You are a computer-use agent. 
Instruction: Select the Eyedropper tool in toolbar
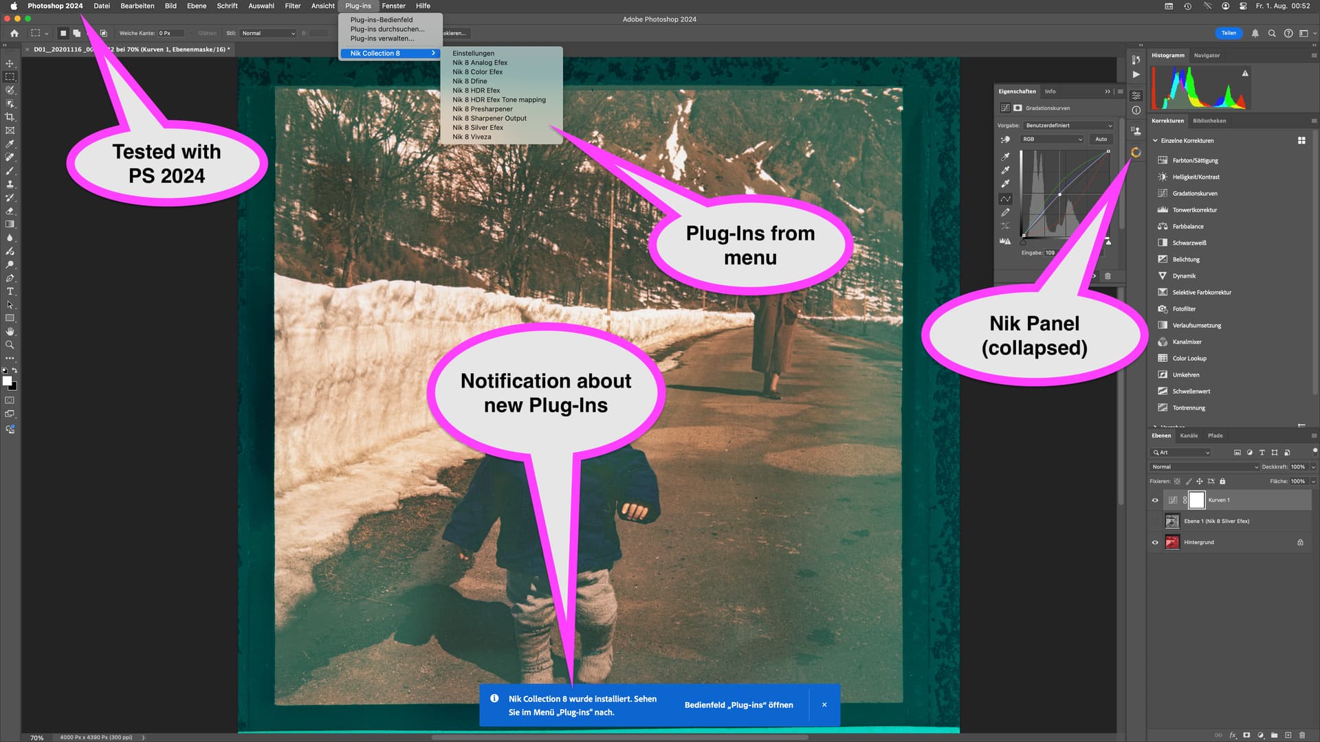coord(10,144)
